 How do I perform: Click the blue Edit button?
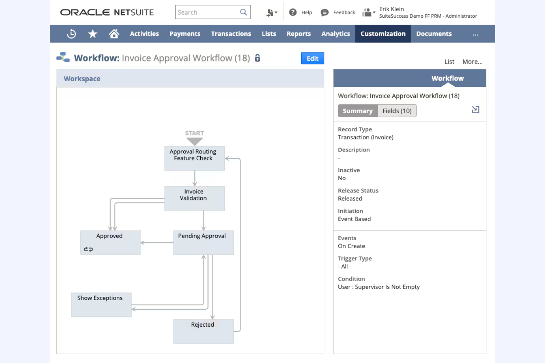coord(313,58)
